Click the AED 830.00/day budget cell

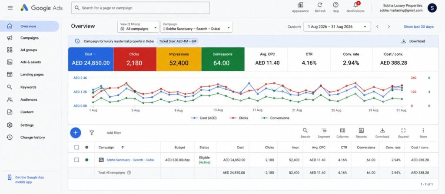pos(177,160)
